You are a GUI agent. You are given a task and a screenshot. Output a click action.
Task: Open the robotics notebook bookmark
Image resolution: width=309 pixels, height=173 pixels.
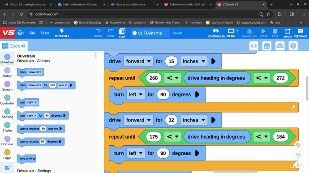[x=219, y=23]
